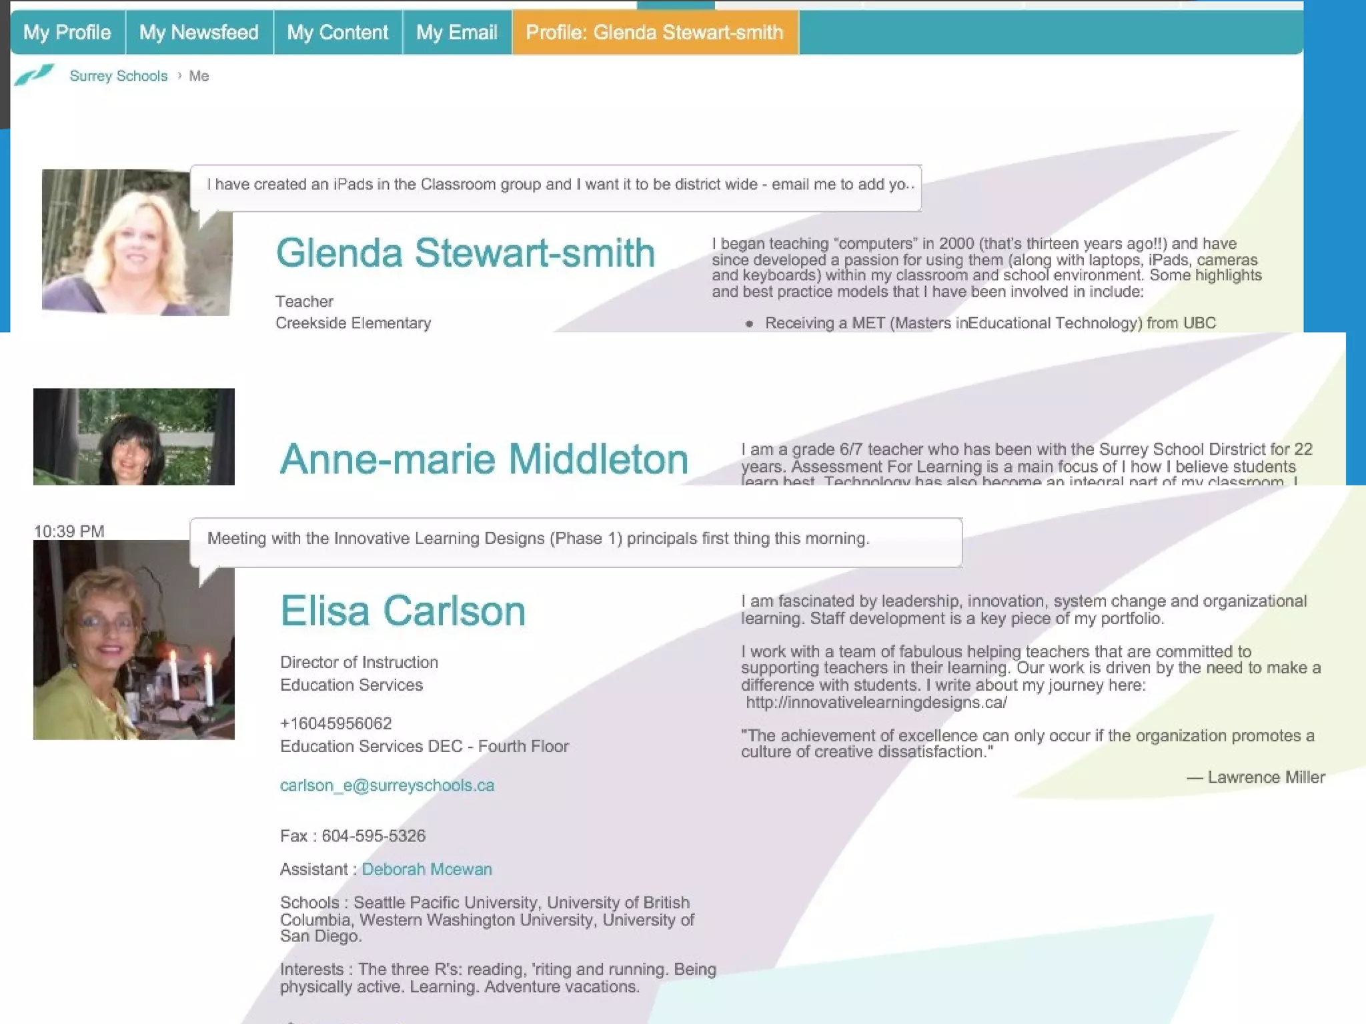Click the Me breadcrumb item
This screenshot has width=1366, height=1024.
pyautogui.click(x=199, y=76)
